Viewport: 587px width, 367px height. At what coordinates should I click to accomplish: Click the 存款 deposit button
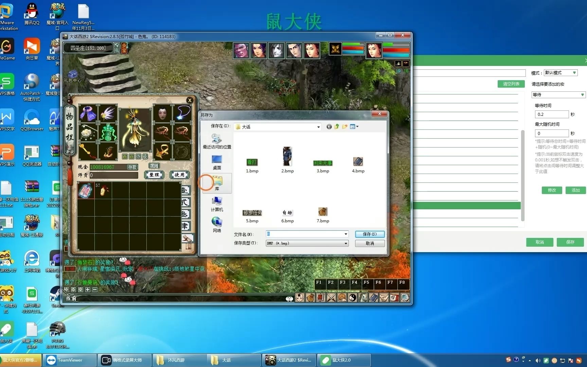click(x=132, y=167)
